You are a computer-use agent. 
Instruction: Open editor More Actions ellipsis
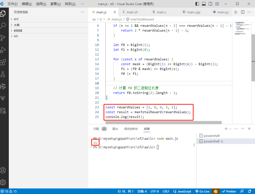click(249, 12)
